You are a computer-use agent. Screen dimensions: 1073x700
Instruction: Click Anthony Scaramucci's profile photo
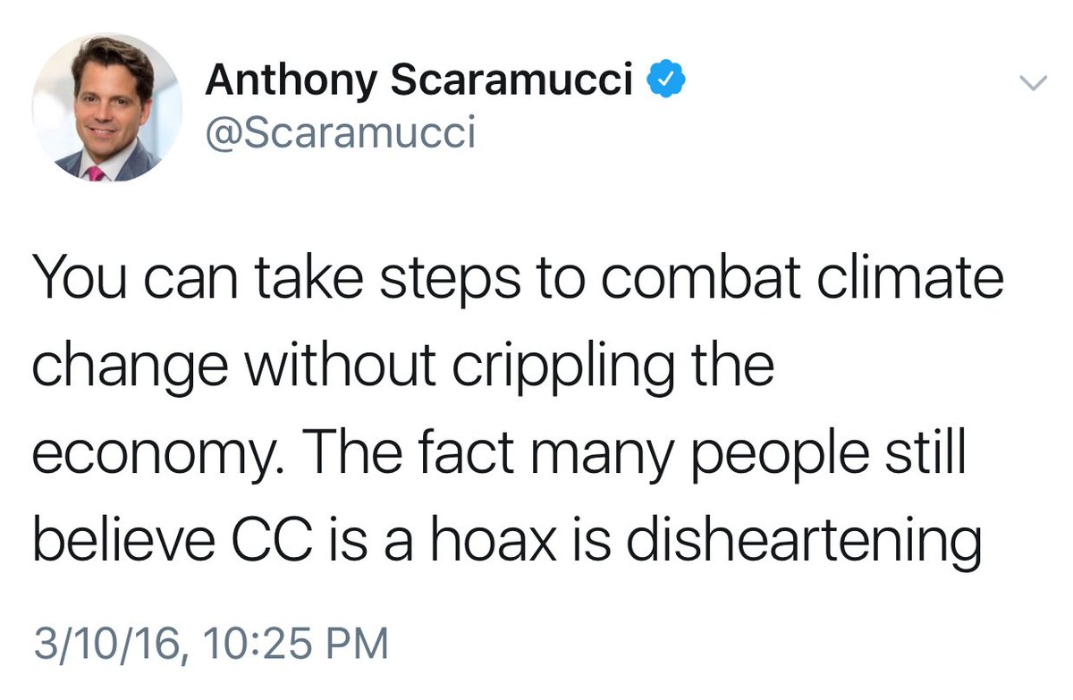[106, 109]
